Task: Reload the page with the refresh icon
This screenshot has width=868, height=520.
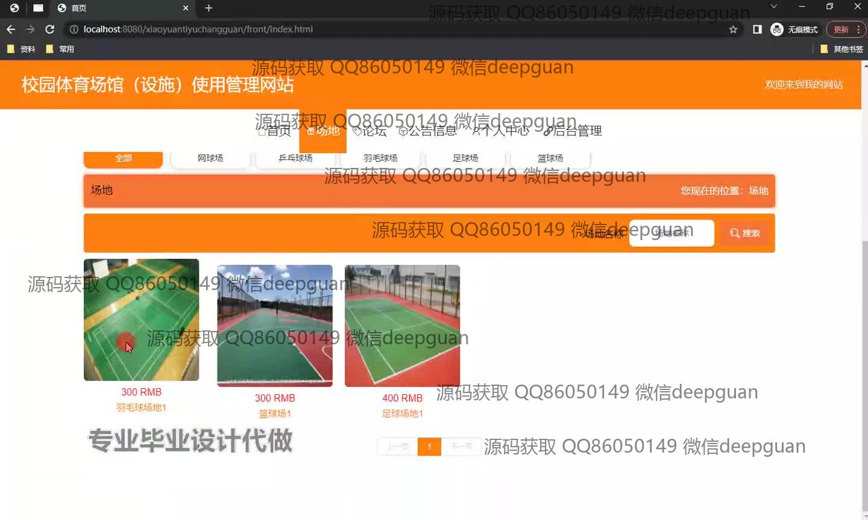Action: pyautogui.click(x=50, y=29)
